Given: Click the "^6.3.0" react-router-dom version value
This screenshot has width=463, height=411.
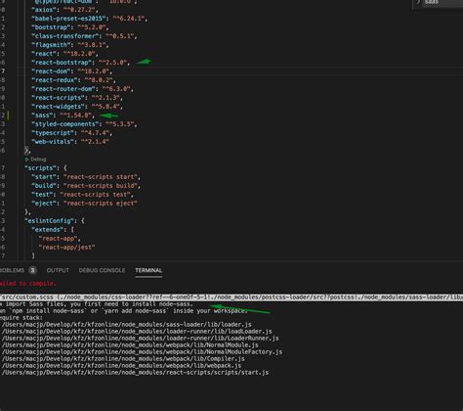Looking at the screenshot, I should [x=116, y=89].
